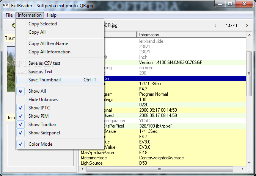This screenshot has height=176, width=256.
Task: Click horizontal scrollbar right arrow
Action: pyautogui.click(x=242, y=169)
